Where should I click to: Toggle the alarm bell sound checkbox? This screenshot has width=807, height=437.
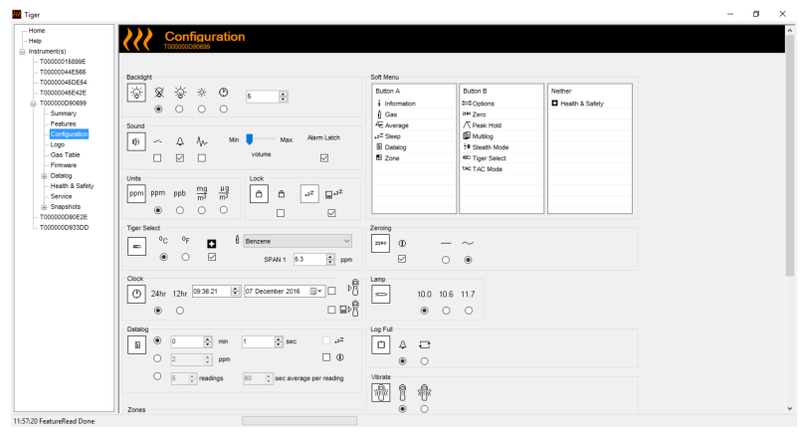point(180,158)
